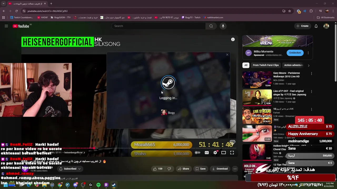Type in the YouTube Search field

(x=158, y=26)
